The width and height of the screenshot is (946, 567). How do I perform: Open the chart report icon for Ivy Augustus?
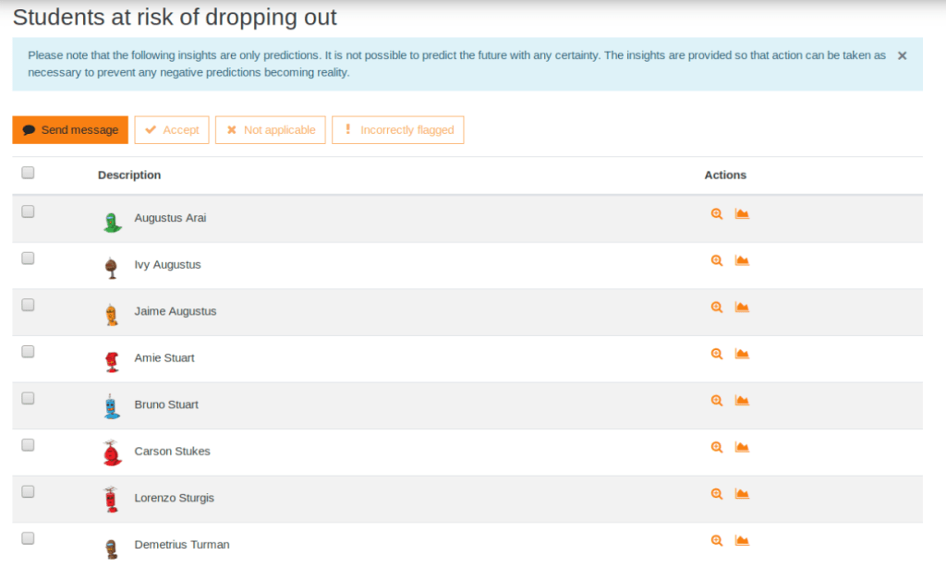[741, 260]
